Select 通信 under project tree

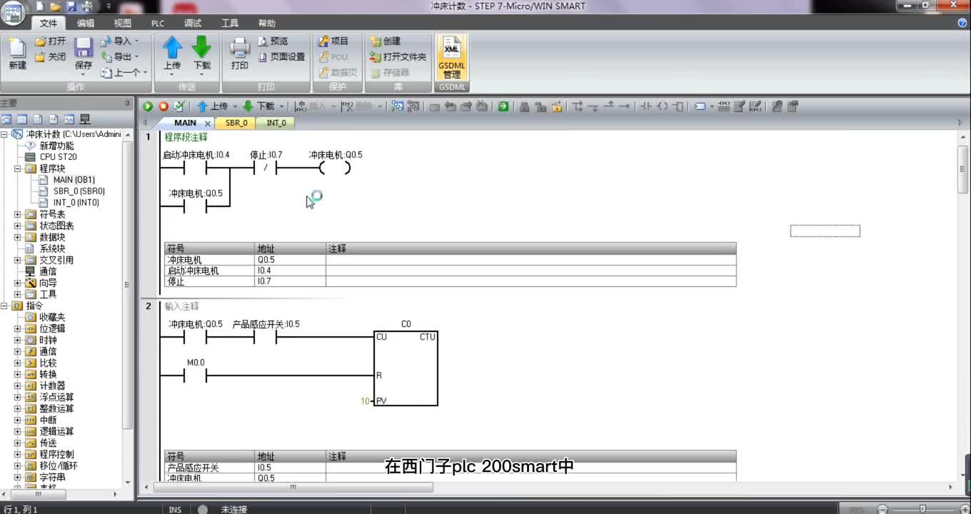coord(48,271)
